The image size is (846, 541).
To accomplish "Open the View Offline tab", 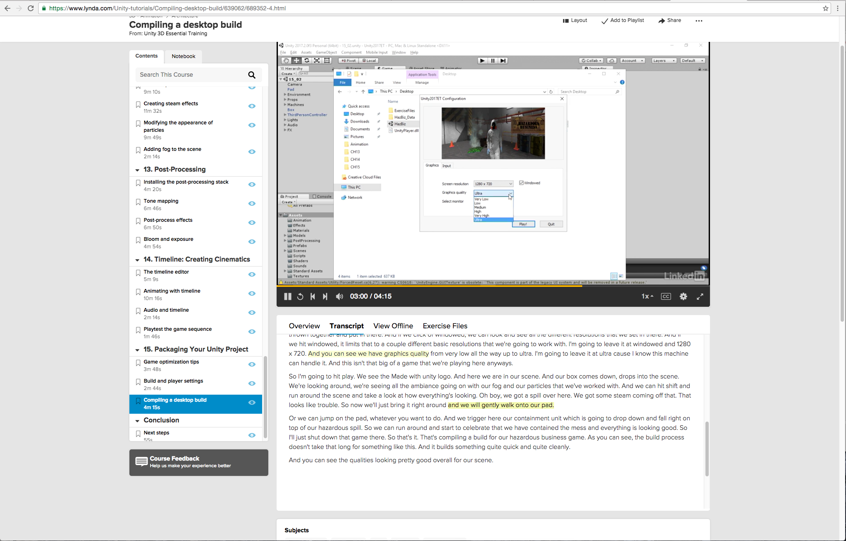I will [x=393, y=326].
